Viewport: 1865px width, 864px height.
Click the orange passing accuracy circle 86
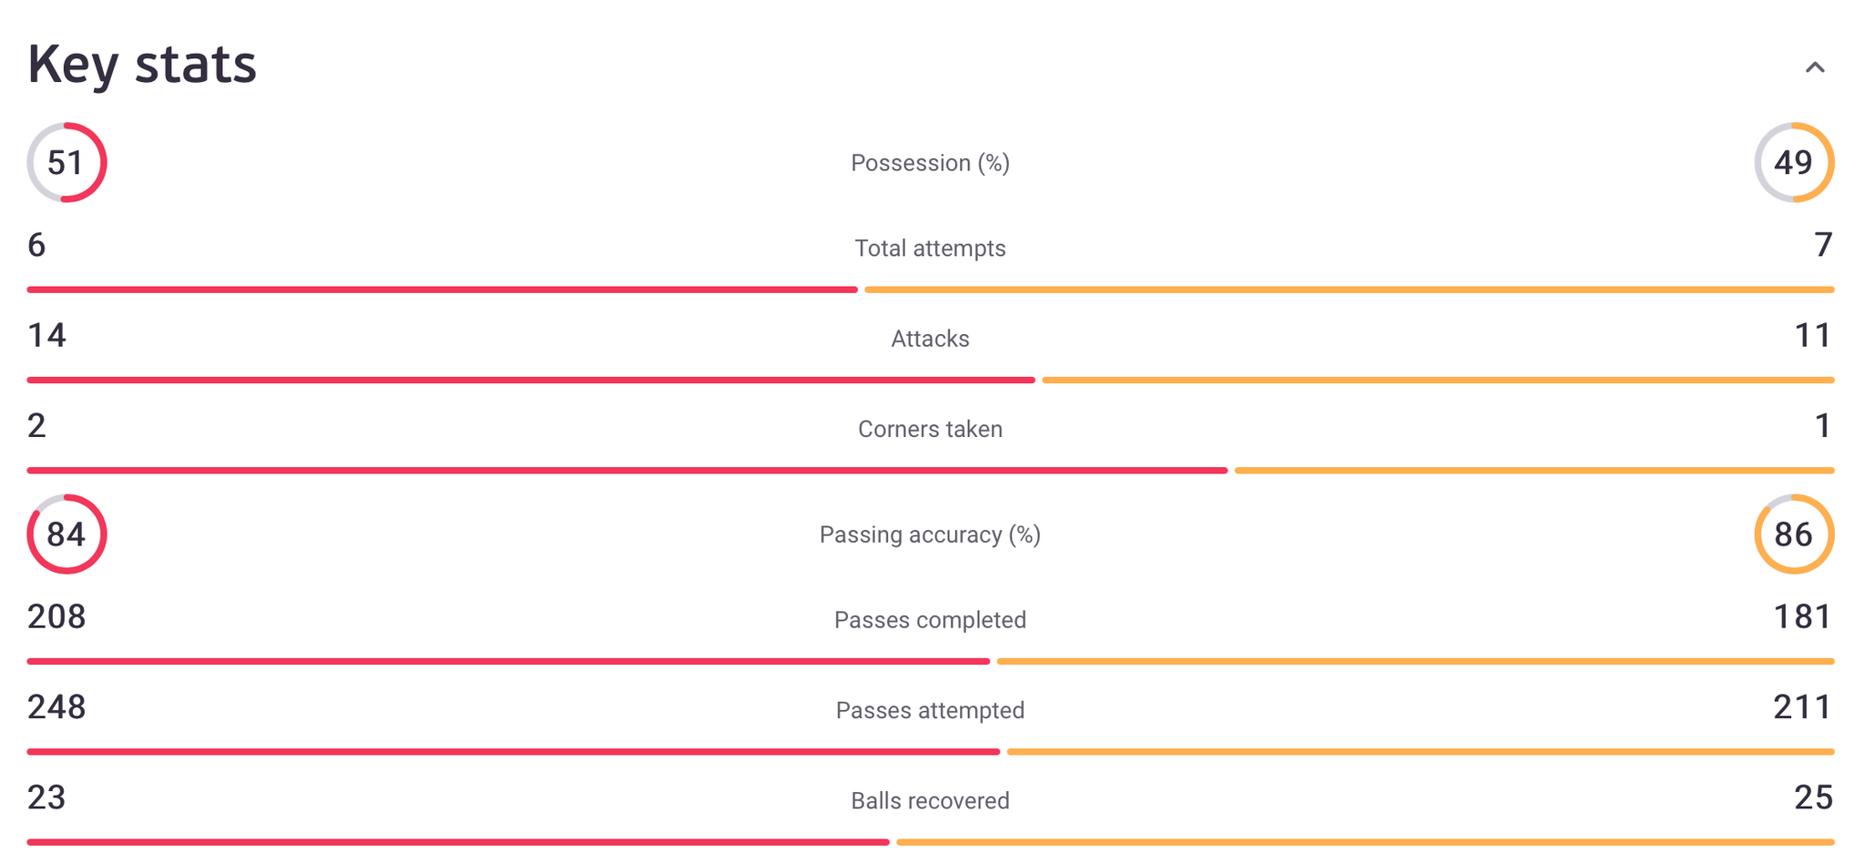point(1794,534)
